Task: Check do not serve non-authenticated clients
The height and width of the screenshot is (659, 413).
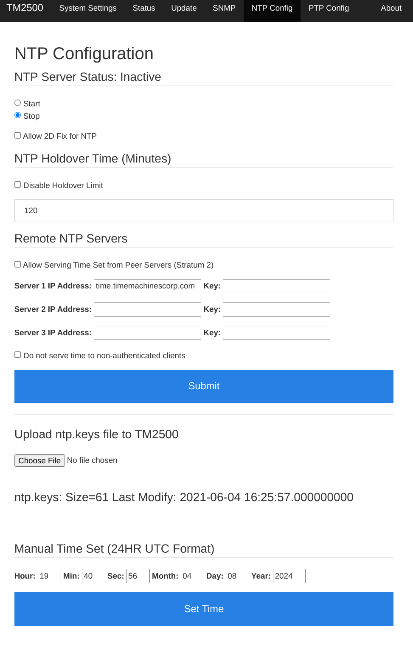Action: click(18, 355)
